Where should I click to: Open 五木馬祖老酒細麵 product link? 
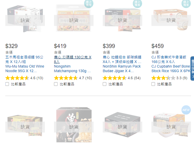point(24,59)
